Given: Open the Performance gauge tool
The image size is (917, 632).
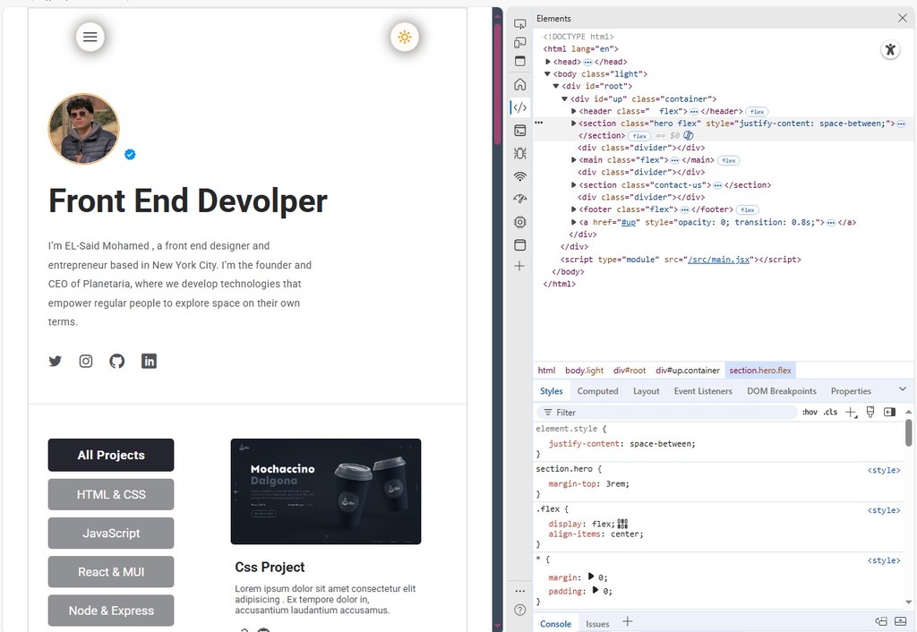Looking at the screenshot, I should coord(520,199).
